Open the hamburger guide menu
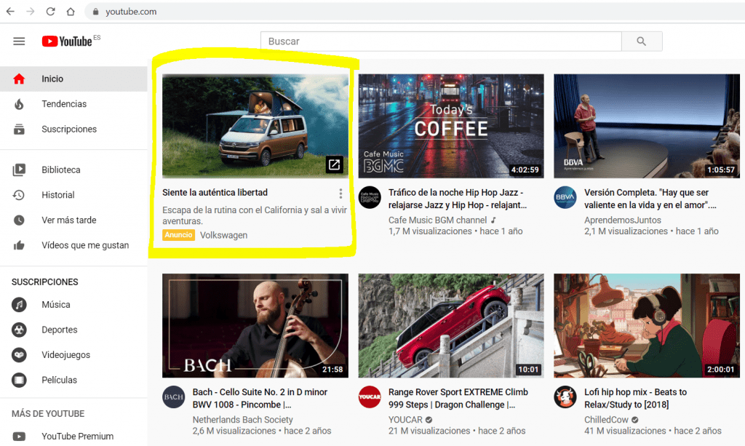 19,41
